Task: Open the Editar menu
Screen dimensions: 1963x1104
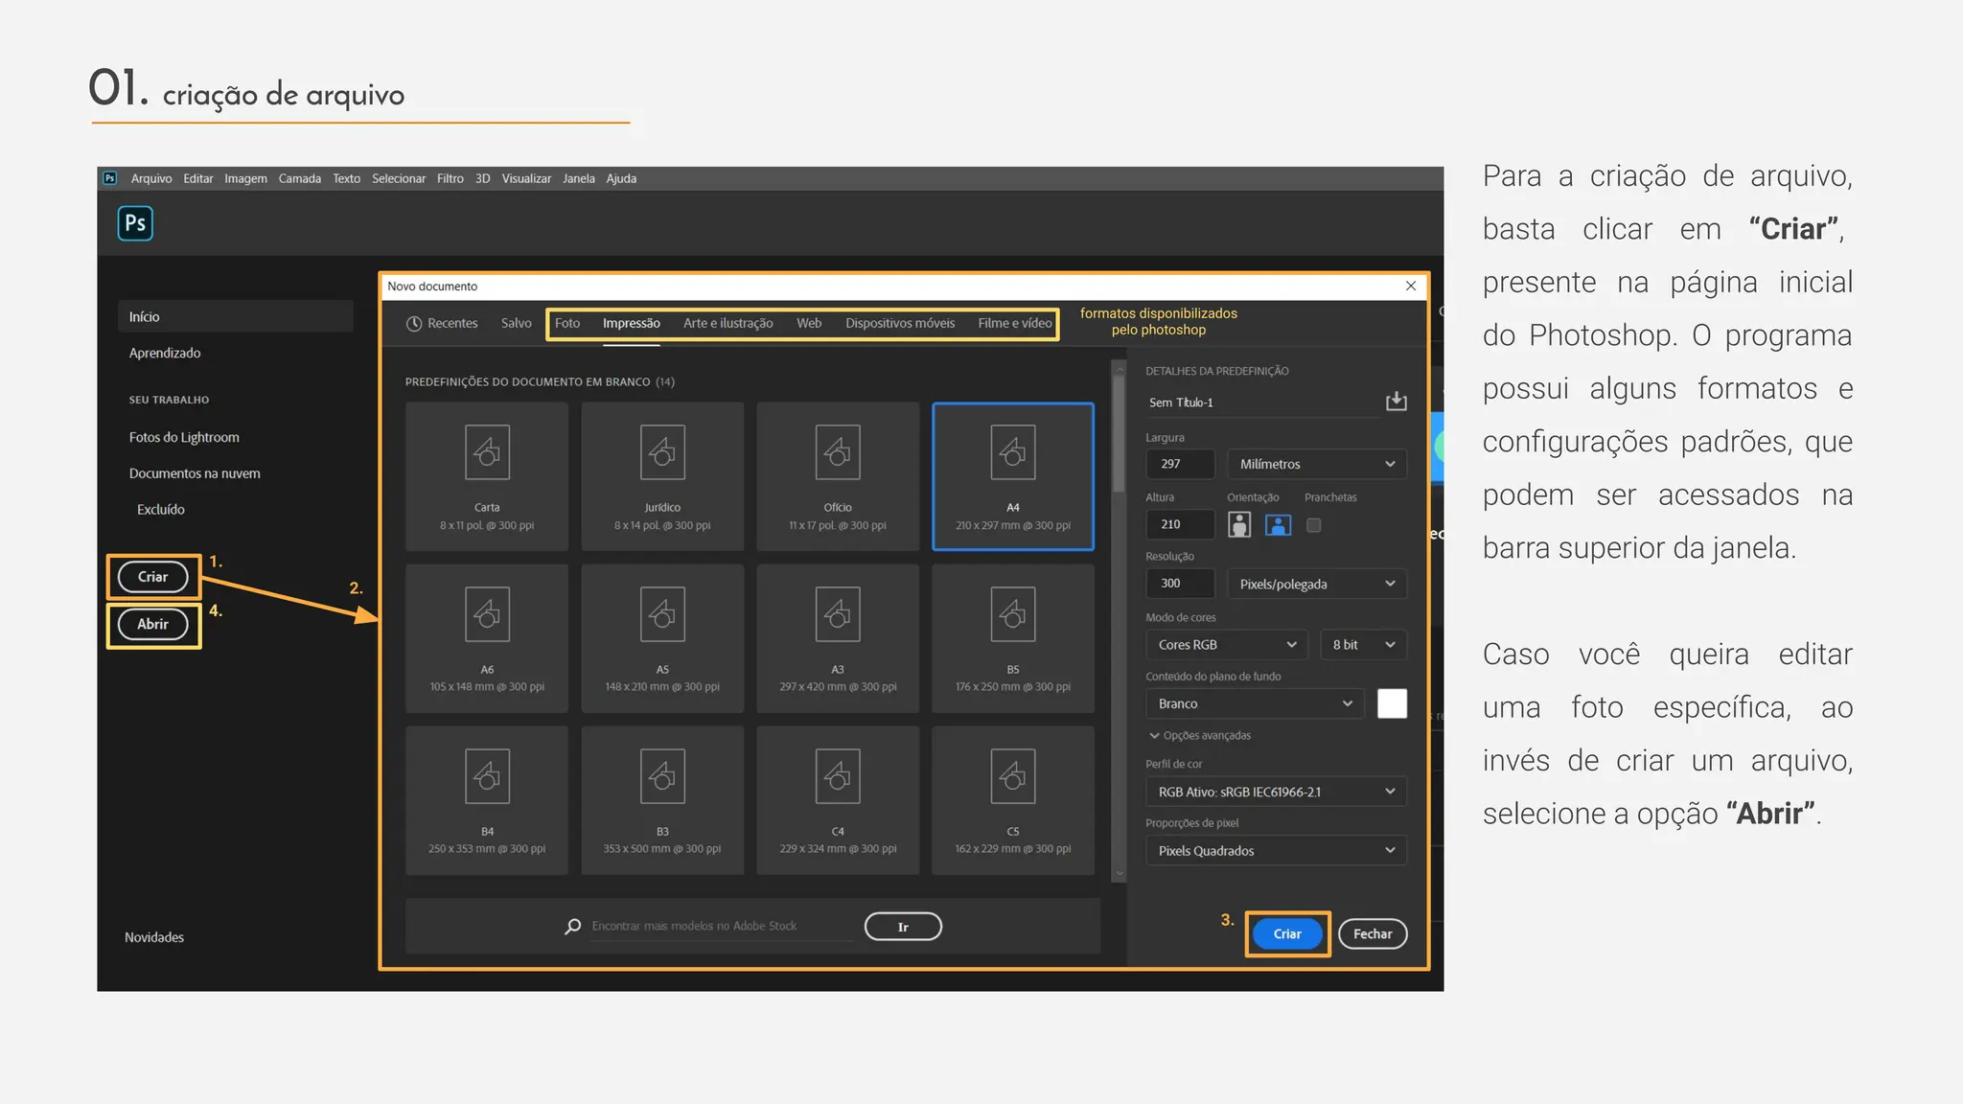Action: 198,178
